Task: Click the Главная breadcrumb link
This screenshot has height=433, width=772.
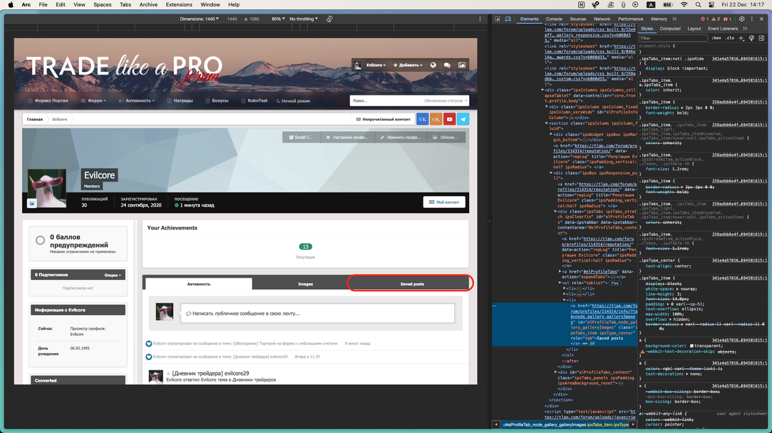Action: (x=35, y=119)
